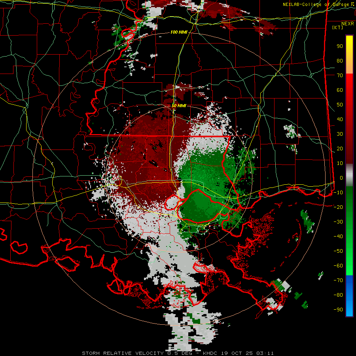Click the 70 value on the velocity scale
Viewport: 356px width, 356px height.
[x=340, y=76]
